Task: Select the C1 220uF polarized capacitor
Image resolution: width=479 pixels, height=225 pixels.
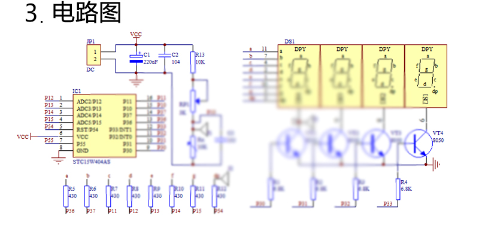Action: click(136, 58)
